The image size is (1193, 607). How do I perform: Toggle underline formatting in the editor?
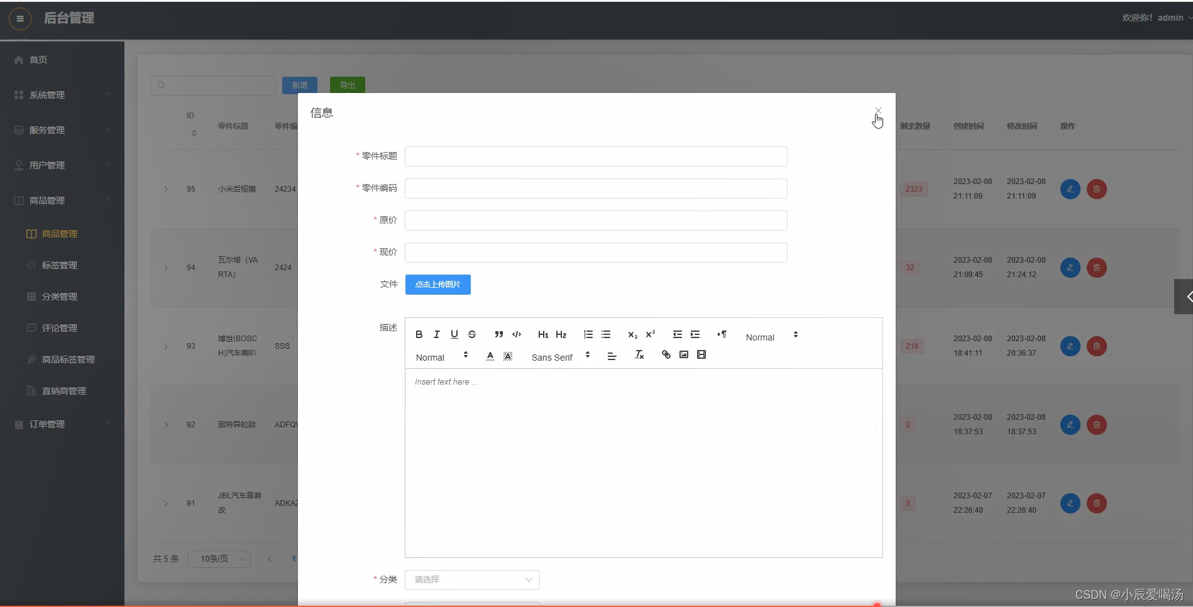click(454, 335)
